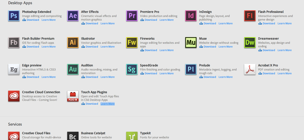
Task: Learn more about Prelude
Action: click(x=226, y=77)
